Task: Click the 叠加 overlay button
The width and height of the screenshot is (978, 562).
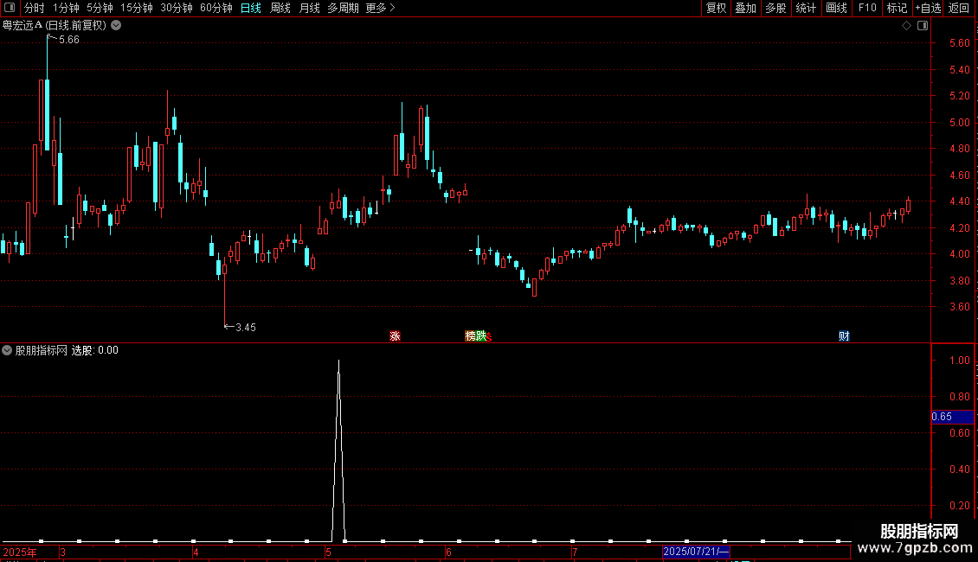Action: coord(746,8)
